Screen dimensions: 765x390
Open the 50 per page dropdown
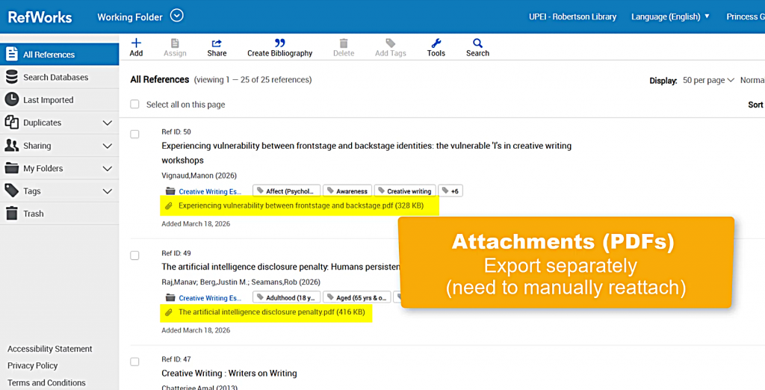pyautogui.click(x=708, y=81)
